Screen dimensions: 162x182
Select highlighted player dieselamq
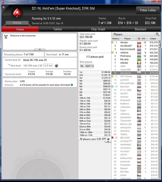click(135, 73)
